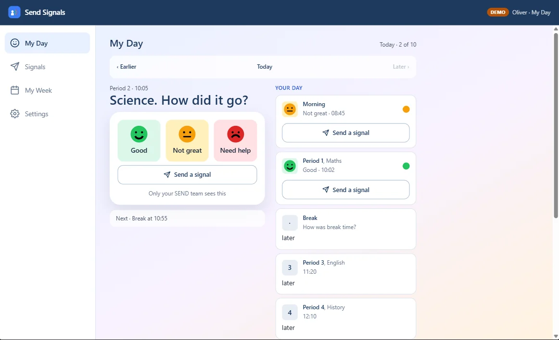
Task: Click the calendar icon beside My Week
Action: coord(14,90)
